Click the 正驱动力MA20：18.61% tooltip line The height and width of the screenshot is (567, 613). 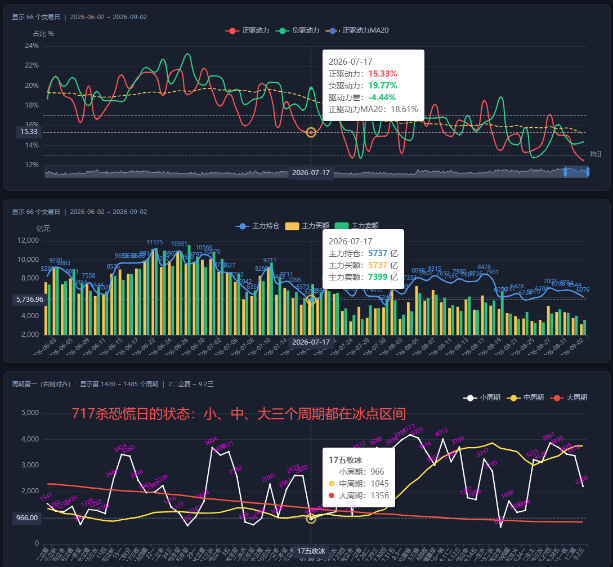point(373,109)
